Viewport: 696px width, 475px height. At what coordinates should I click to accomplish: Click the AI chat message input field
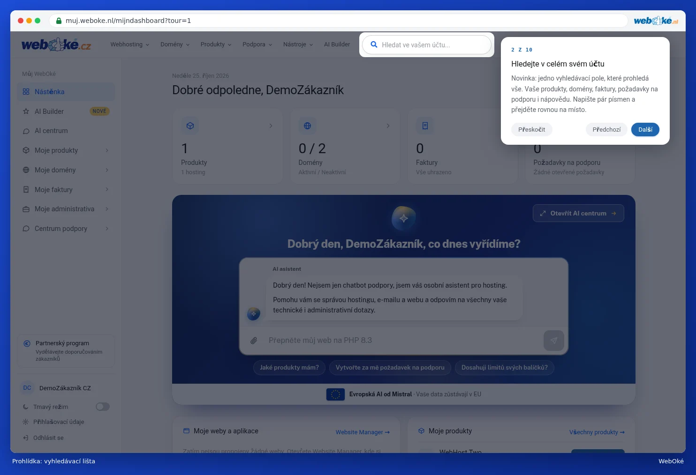(x=403, y=341)
